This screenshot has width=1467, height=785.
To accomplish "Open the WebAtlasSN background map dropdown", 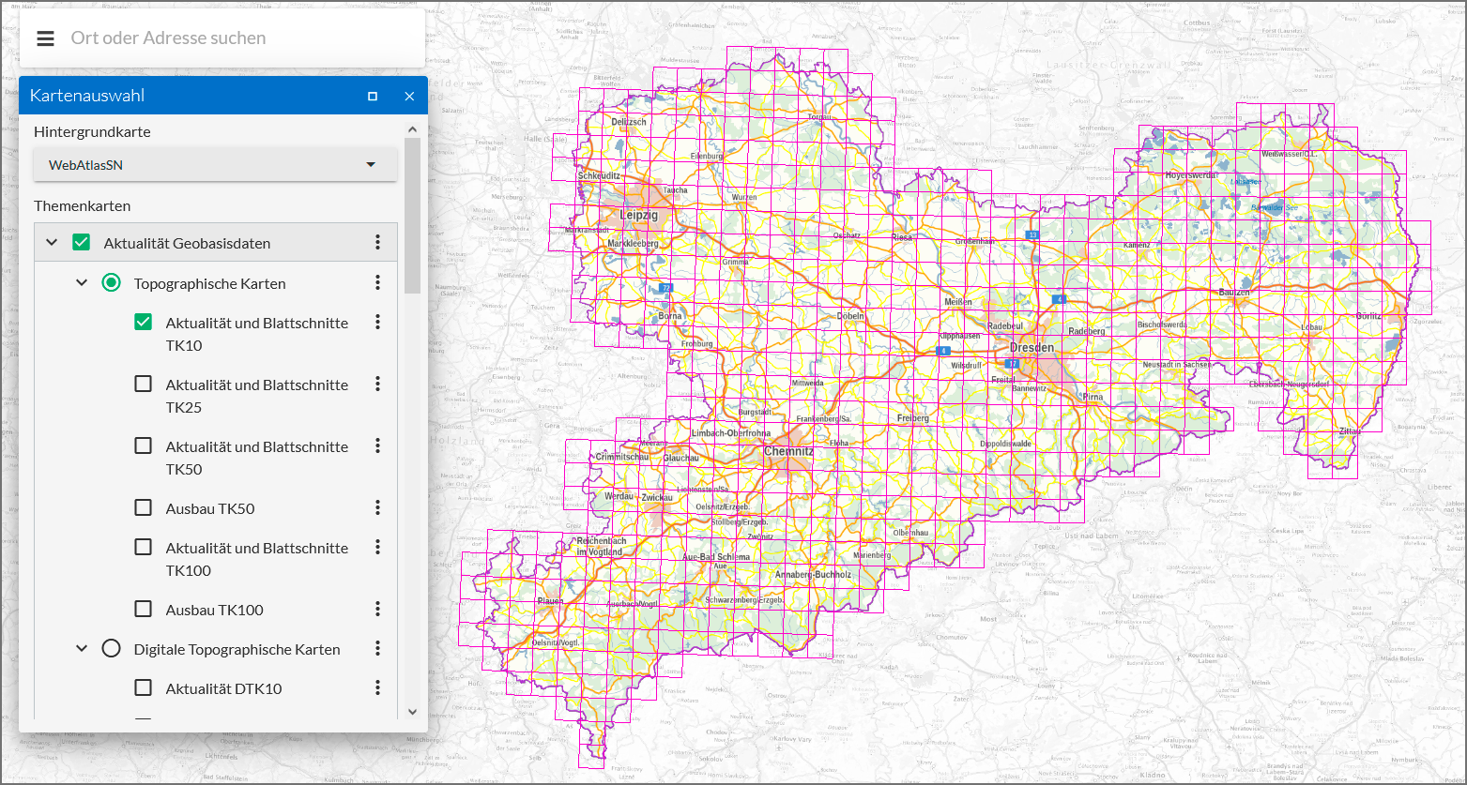I will 215,165.
